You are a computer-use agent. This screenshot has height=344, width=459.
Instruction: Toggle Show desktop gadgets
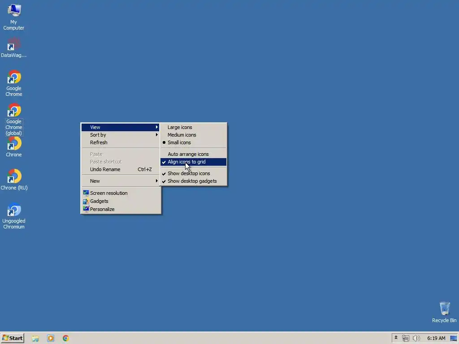(194, 181)
